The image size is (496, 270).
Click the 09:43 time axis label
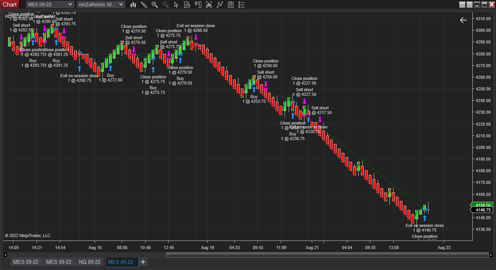tap(258, 247)
